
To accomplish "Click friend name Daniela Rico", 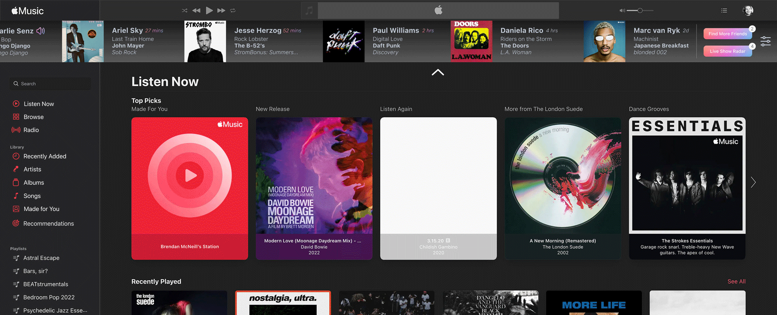I will point(522,30).
